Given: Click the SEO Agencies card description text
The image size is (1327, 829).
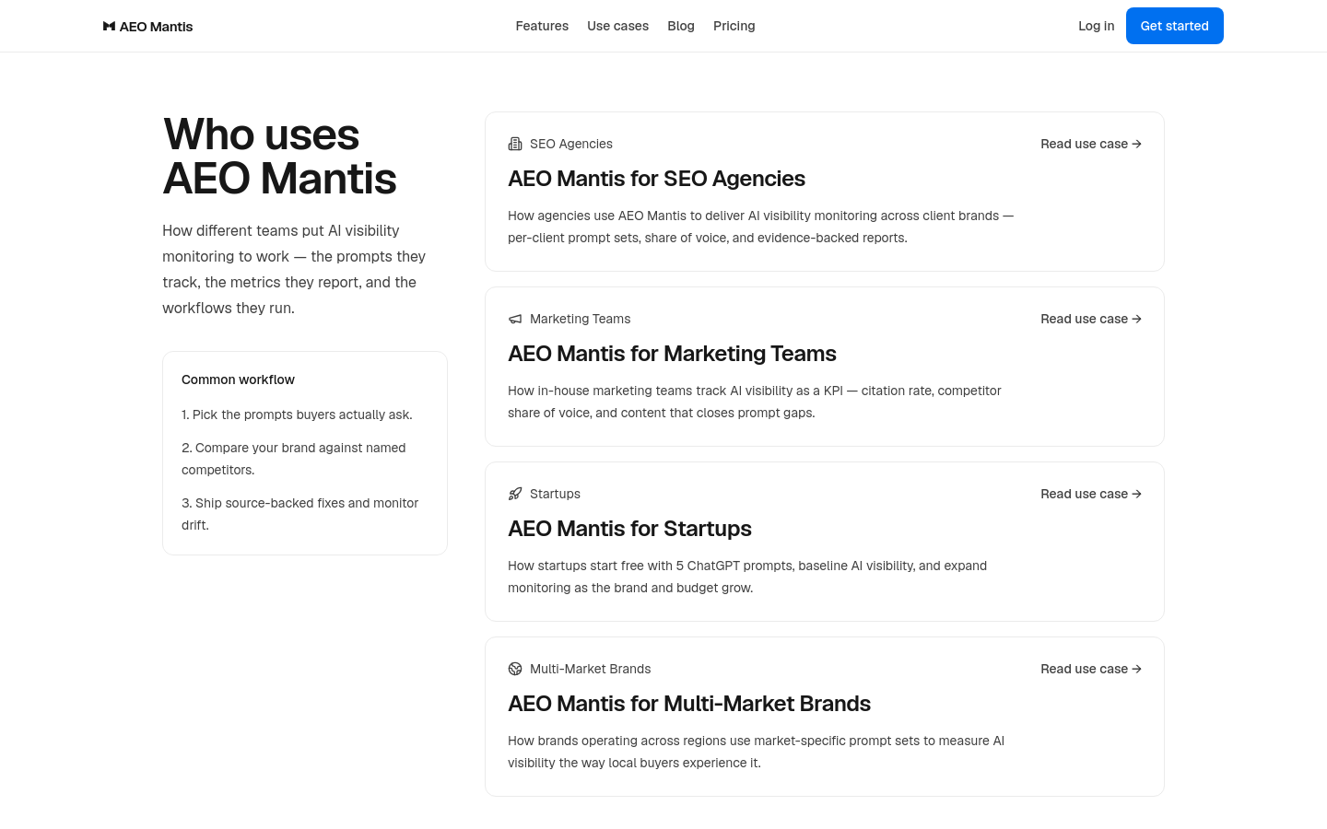Looking at the screenshot, I should click(760, 227).
